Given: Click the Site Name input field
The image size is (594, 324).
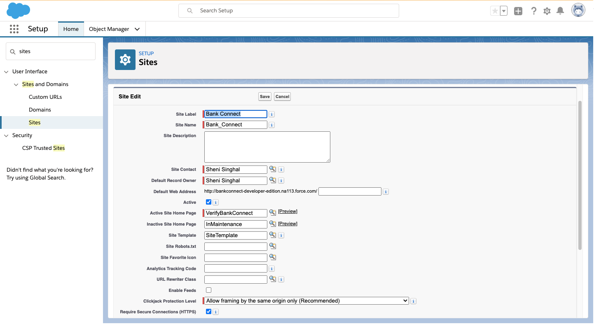Looking at the screenshot, I should click(x=236, y=125).
